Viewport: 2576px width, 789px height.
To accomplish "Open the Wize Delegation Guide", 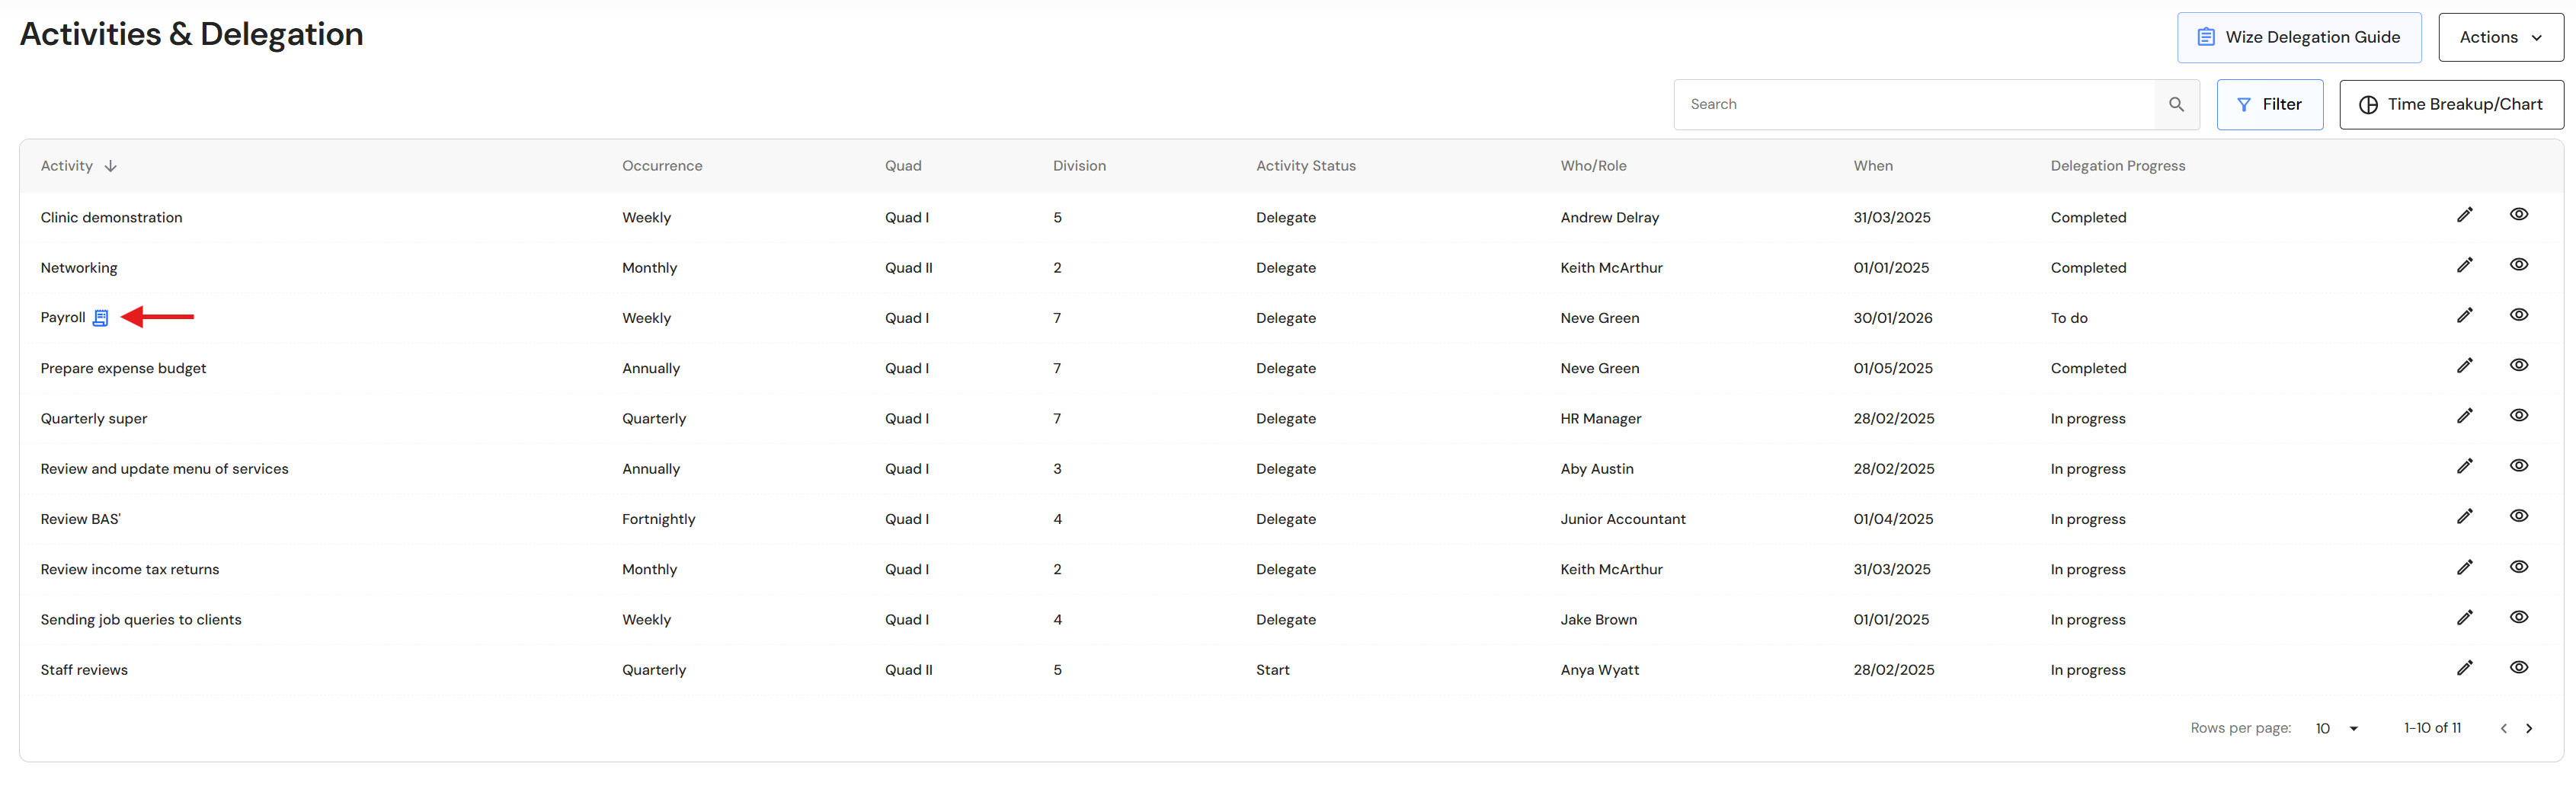I will click(2298, 37).
